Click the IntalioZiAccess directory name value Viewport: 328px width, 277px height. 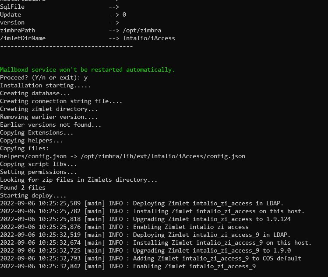(x=149, y=38)
